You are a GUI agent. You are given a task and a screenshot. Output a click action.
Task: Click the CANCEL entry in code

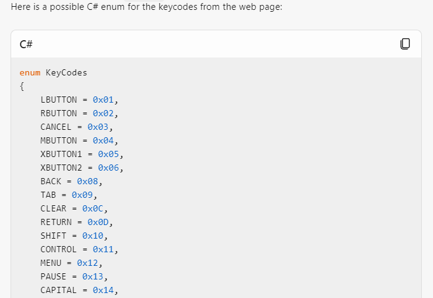(56, 127)
